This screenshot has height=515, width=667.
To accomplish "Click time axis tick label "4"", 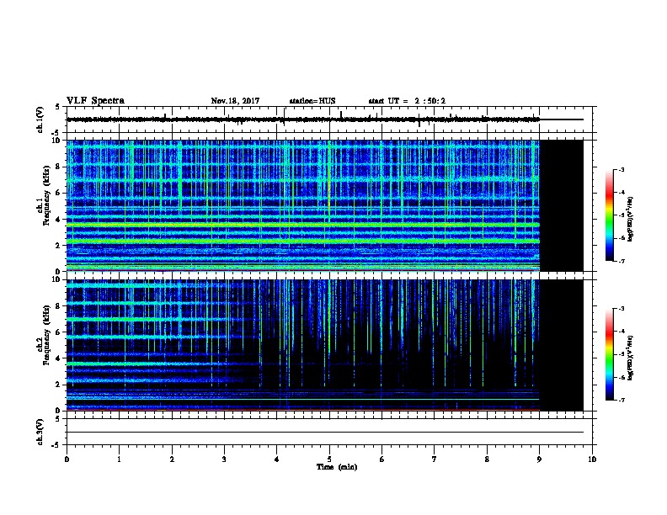I will point(276,459).
